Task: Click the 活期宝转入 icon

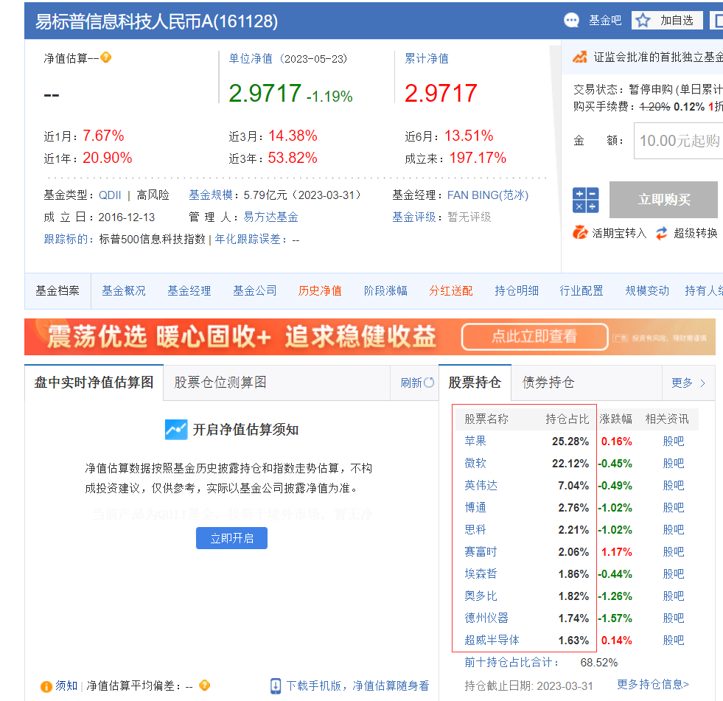Action: coord(581,233)
